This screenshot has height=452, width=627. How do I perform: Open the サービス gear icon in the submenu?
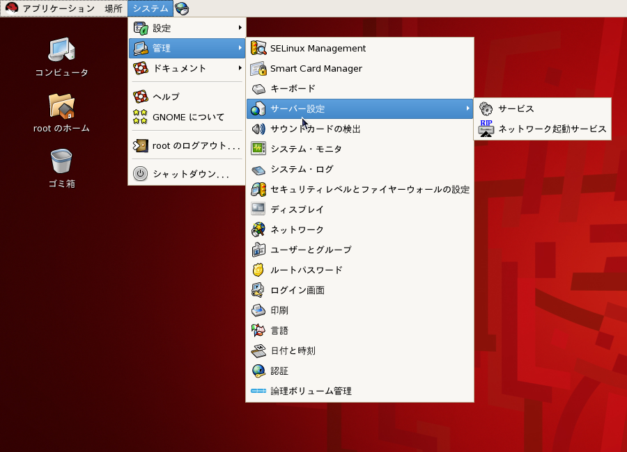tap(486, 108)
